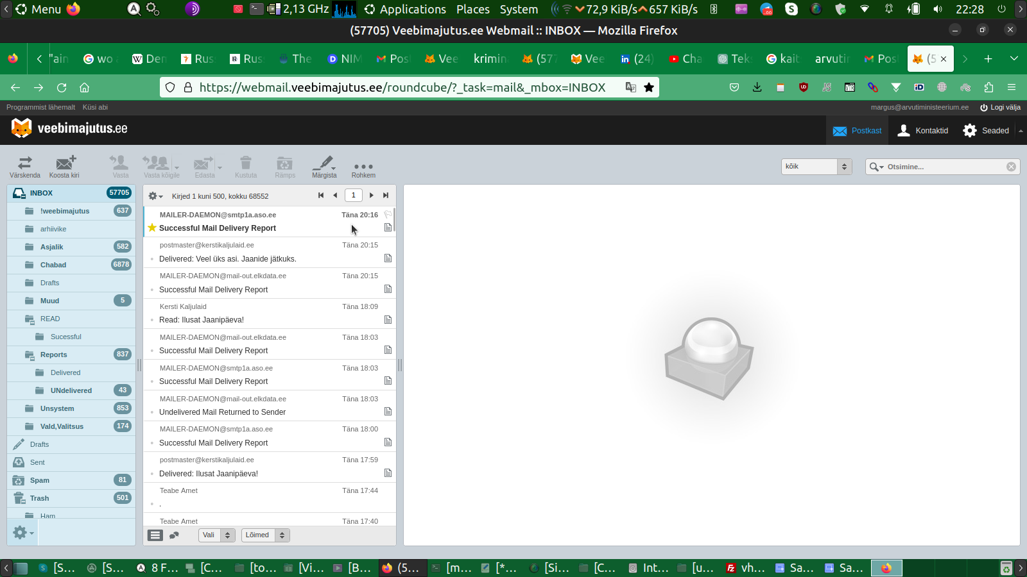Open the folder actions gear menu
Screen dimensions: 1027x577
(x=22, y=533)
